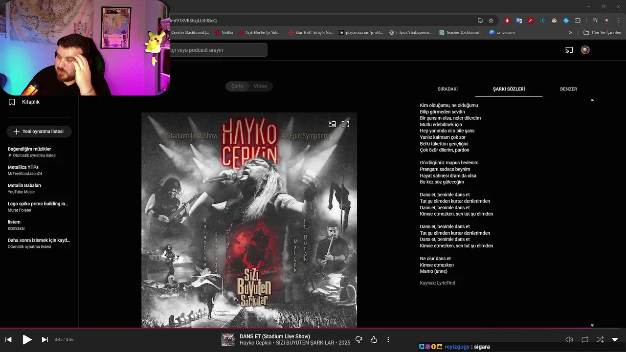Expand hidden bookmarks with the double chevron

point(570,33)
